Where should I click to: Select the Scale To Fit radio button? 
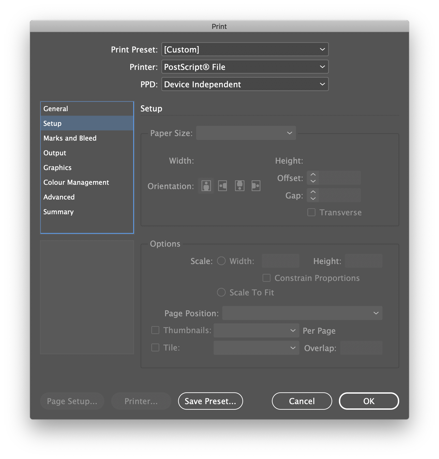point(221,292)
